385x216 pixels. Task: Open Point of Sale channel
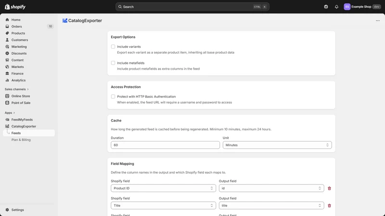pyautogui.click(x=21, y=103)
